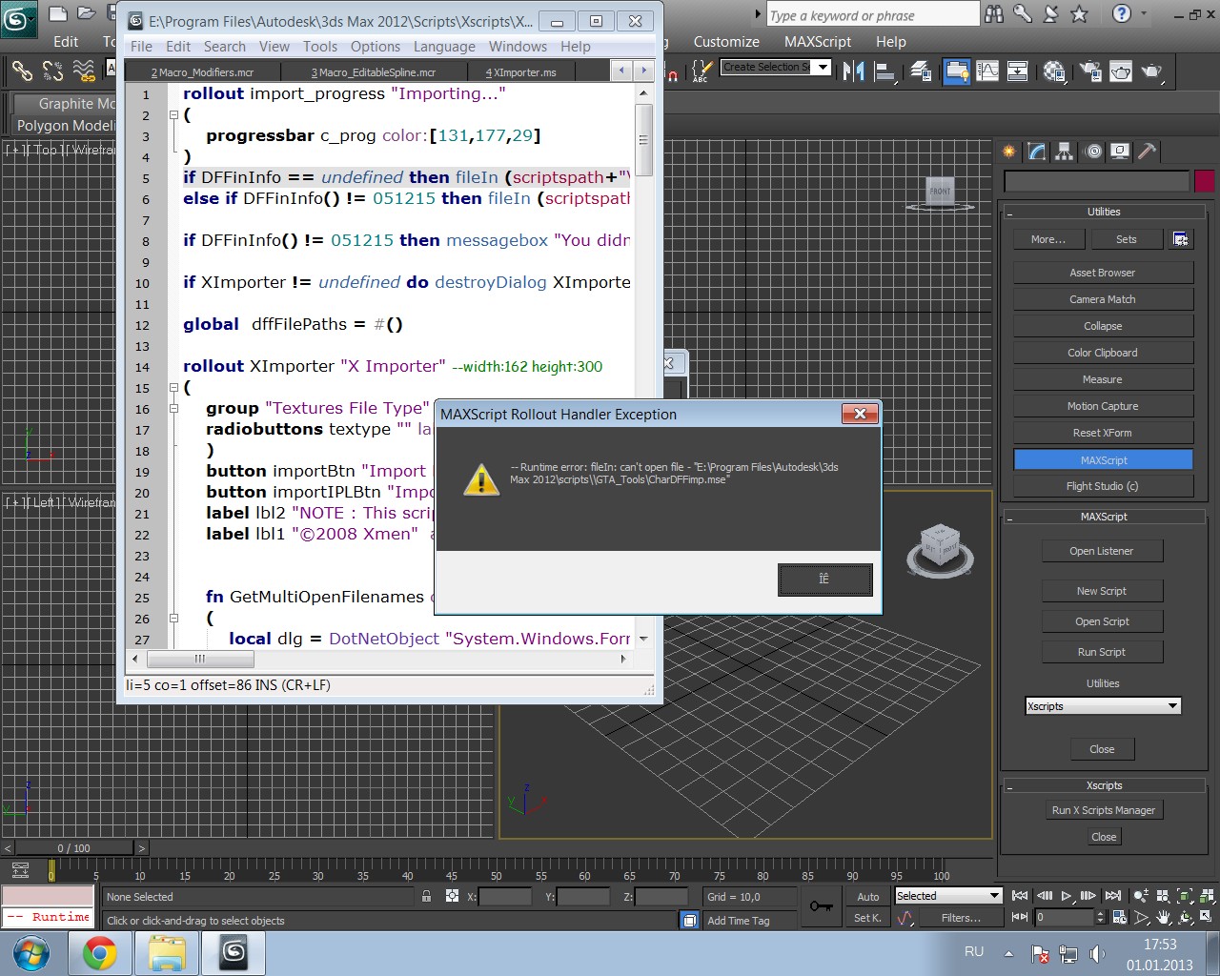Collapse fold marker at line 2

pos(173,114)
